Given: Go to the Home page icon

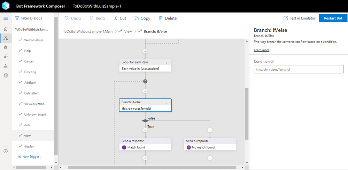Looking at the screenshot, I should 6,29.
